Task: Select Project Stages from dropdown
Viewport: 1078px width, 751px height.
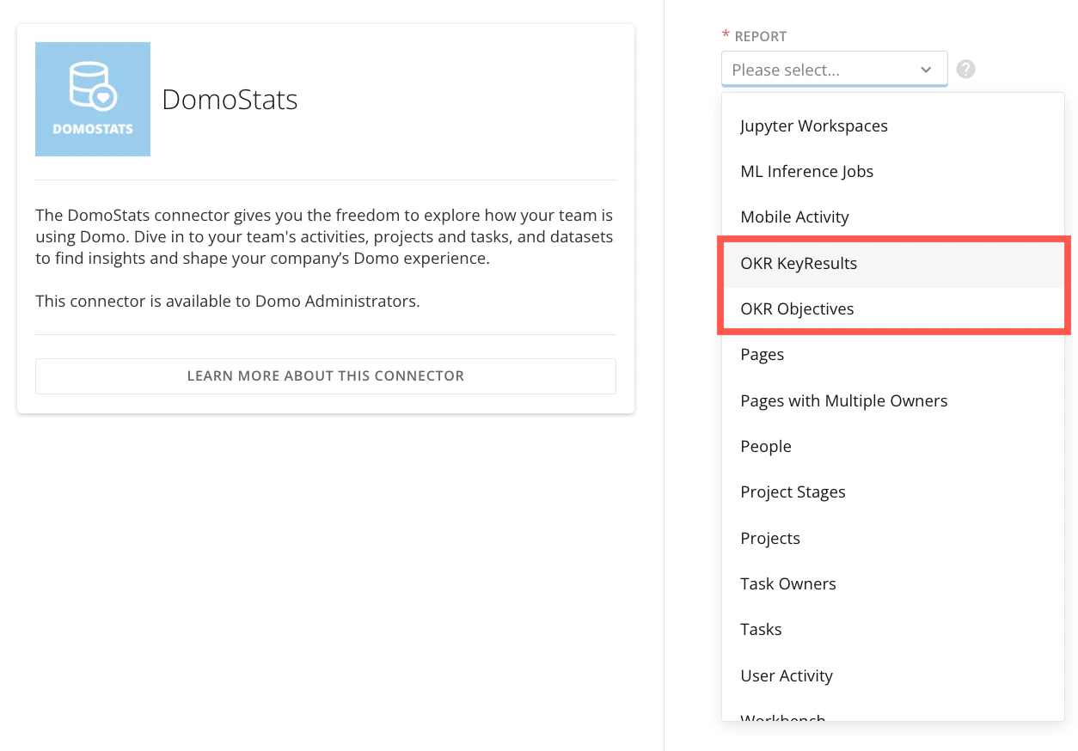Action: coord(892,492)
